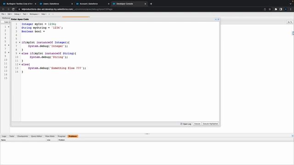This screenshot has height=165, width=294.
Task: Click the System.debug('Something Else ???') line
Action: point(57,68)
